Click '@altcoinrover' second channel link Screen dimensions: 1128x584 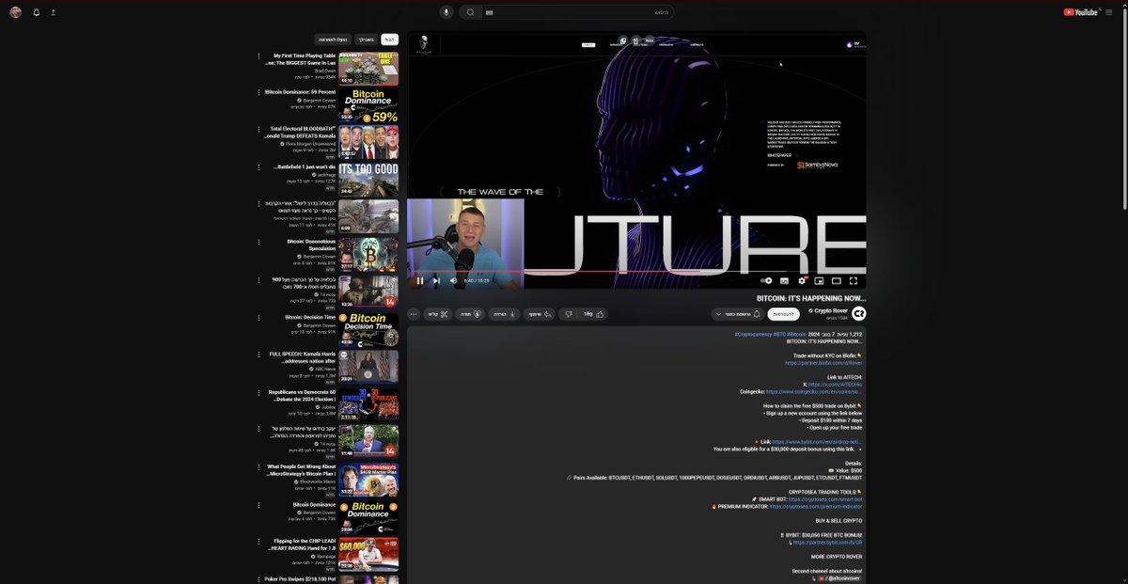[845, 578]
